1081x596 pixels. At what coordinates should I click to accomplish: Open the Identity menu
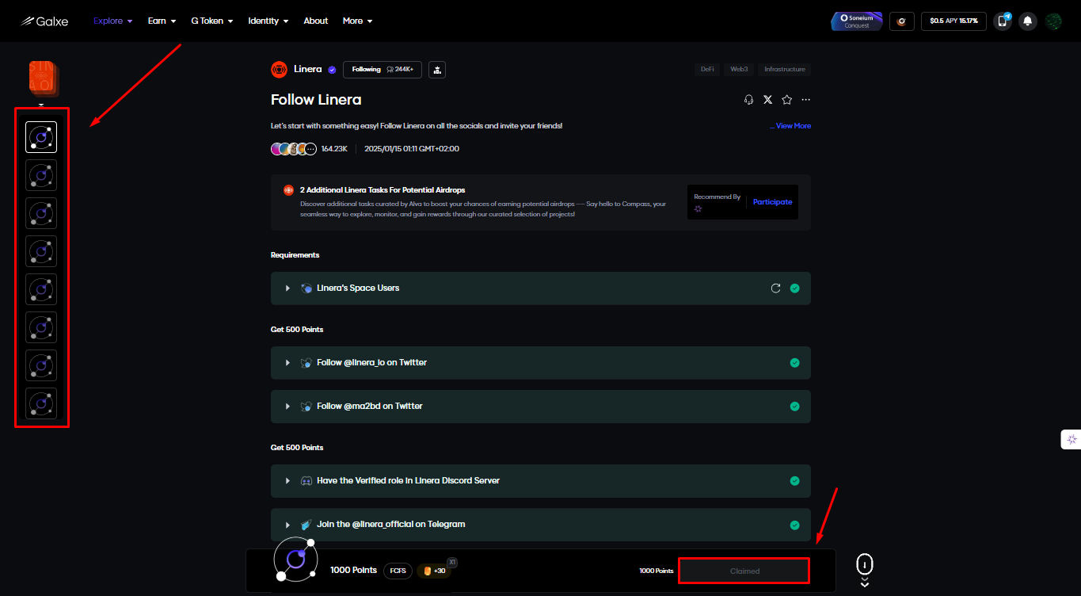[268, 21]
